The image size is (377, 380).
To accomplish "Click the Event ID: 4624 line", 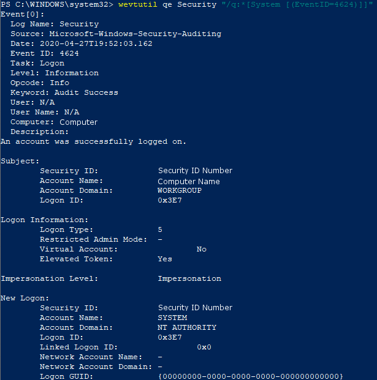I will (x=45, y=54).
